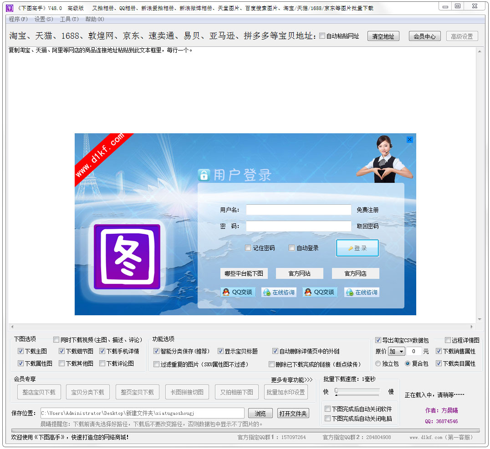490x449 pixels.
Task: Click the 又拍相册下图 button
Action: pos(237,392)
